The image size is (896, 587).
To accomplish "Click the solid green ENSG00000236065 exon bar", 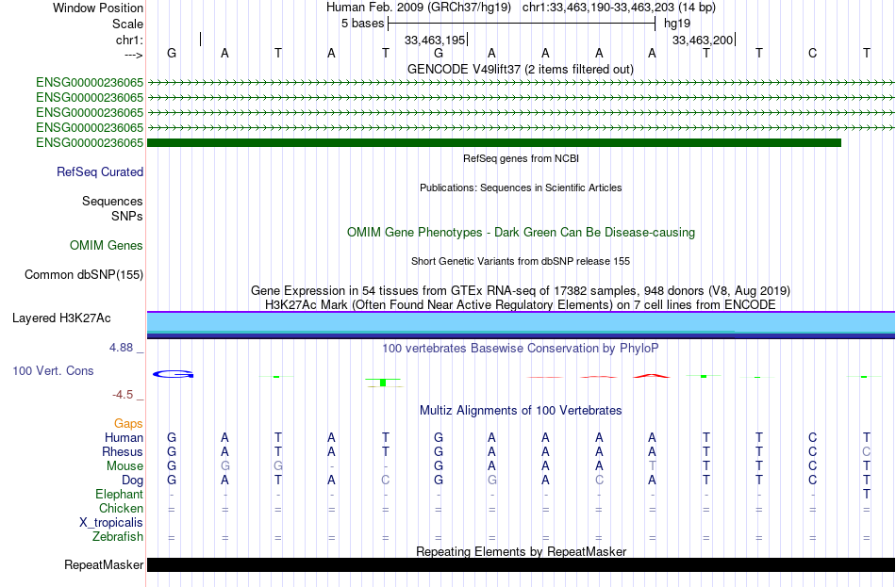I will point(493,143).
